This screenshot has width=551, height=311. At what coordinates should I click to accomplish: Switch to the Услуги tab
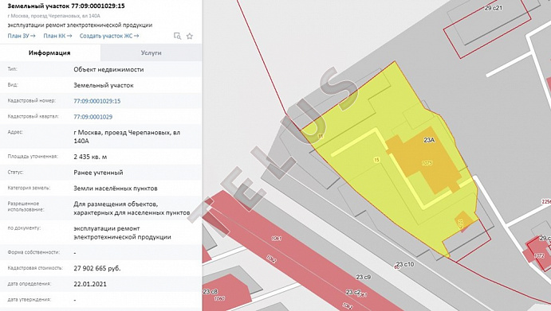tap(151, 53)
